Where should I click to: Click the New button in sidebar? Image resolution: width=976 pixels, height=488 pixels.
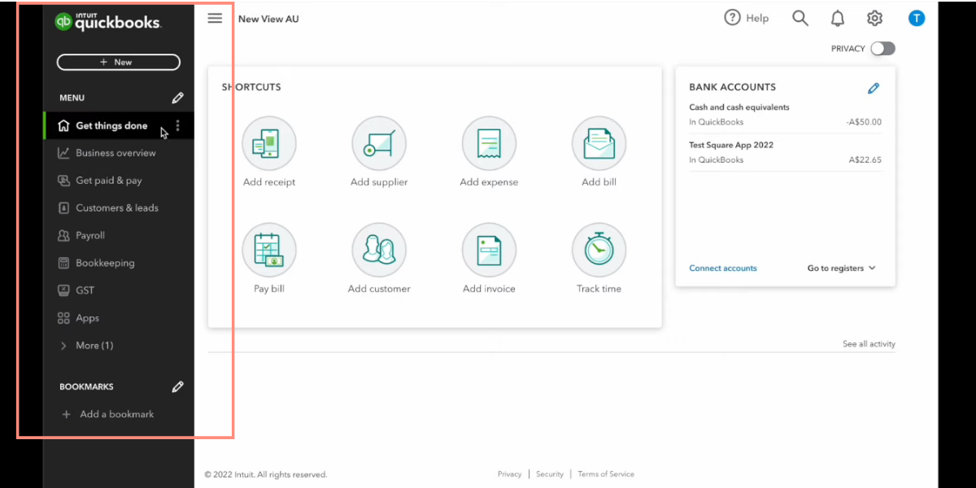point(119,62)
